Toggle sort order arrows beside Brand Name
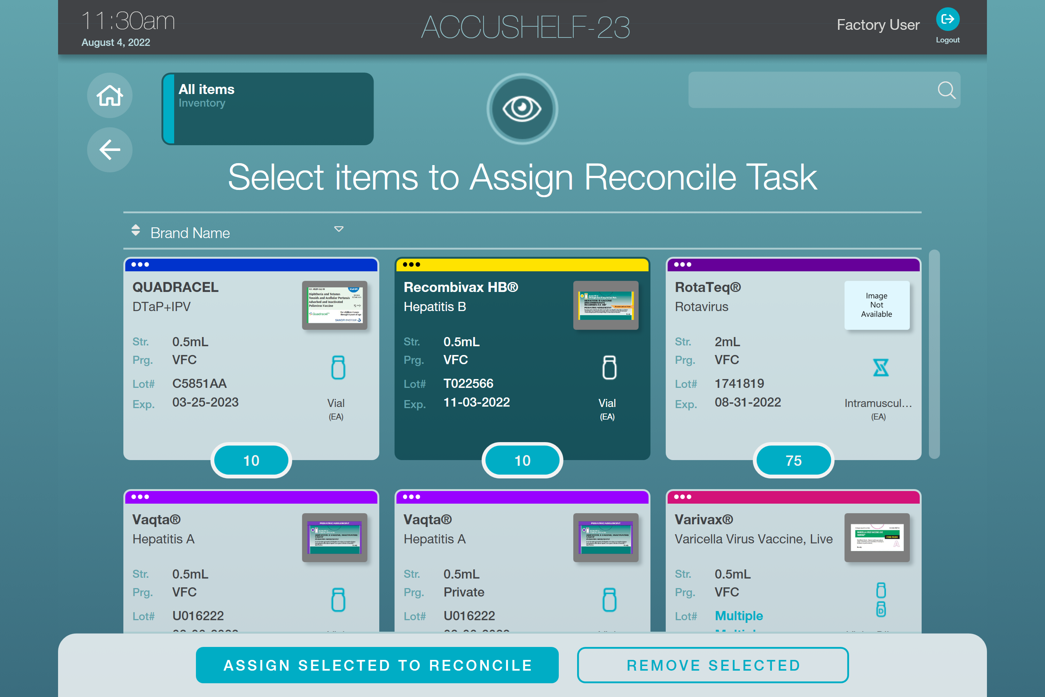The width and height of the screenshot is (1045, 697). (x=136, y=230)
